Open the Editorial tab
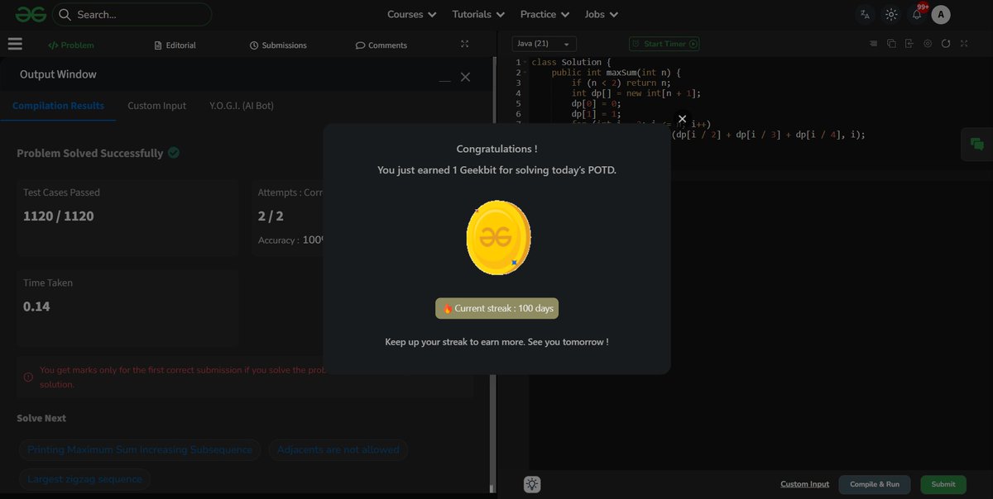The image size is (993, 499). tap(175, 45)
